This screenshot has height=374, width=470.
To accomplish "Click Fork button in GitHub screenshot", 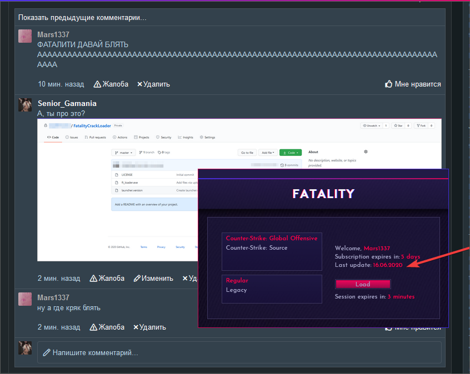I will coord(421,125).
